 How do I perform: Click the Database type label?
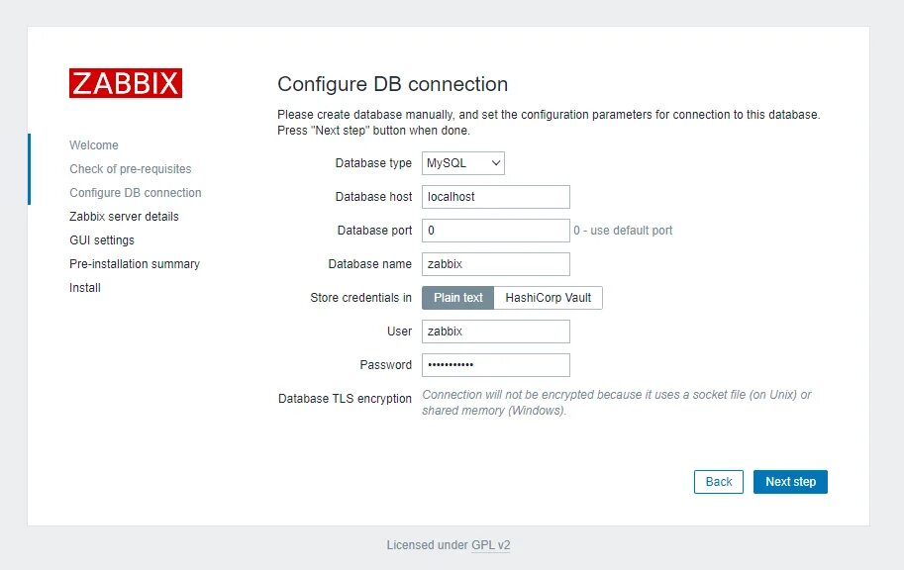[373, 163]
